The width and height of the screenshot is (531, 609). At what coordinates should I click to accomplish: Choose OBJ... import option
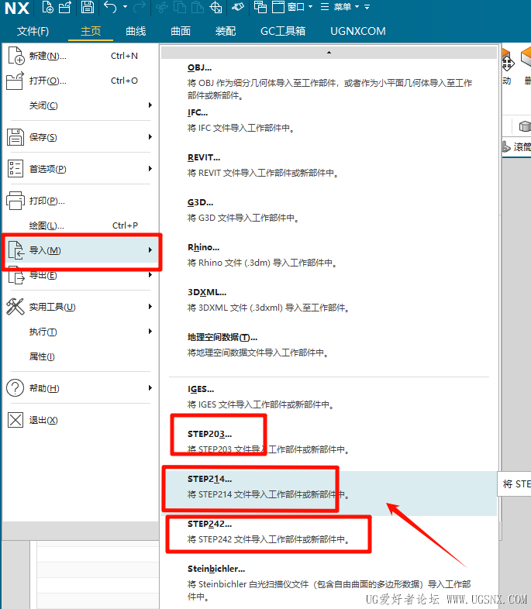[x=329, y=81]
